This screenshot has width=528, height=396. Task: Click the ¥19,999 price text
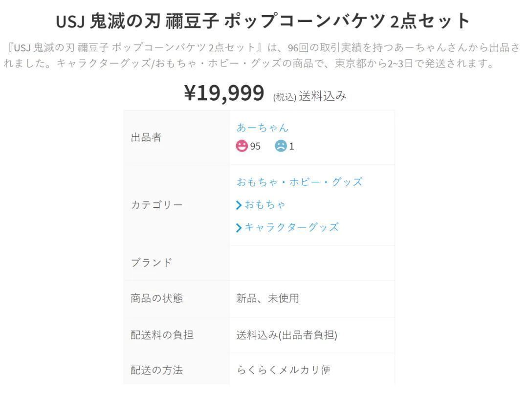coord(224,93)
